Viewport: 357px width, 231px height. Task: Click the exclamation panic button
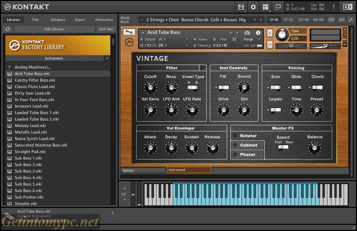pyautogui.click(x=334, y=7)
